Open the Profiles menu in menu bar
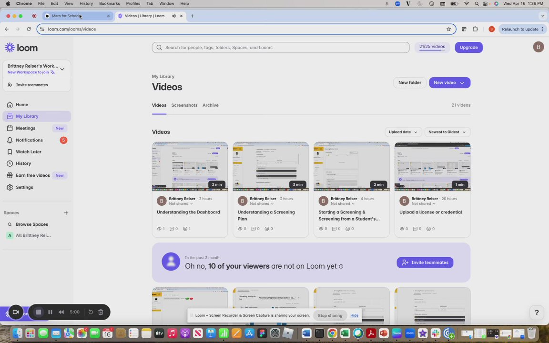The image size is (549, 343). point(133,3)
